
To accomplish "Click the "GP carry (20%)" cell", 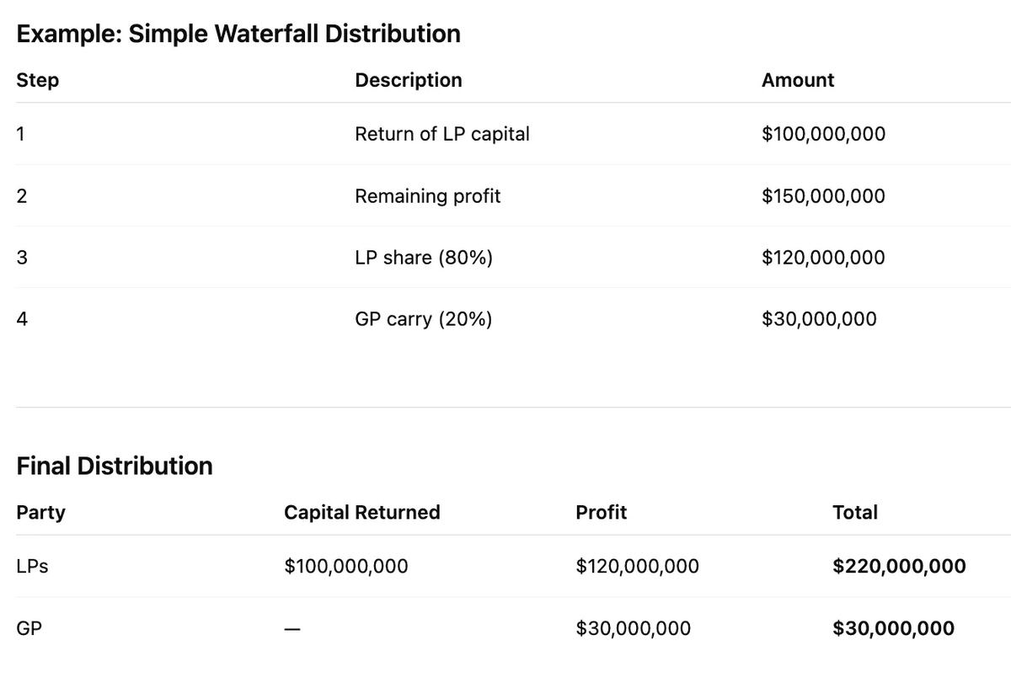I will (x=424, y=319).
